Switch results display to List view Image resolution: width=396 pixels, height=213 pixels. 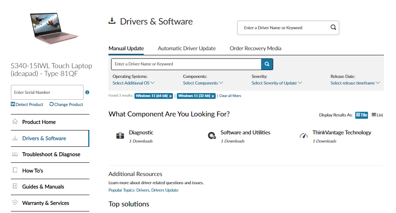(377, 115)
